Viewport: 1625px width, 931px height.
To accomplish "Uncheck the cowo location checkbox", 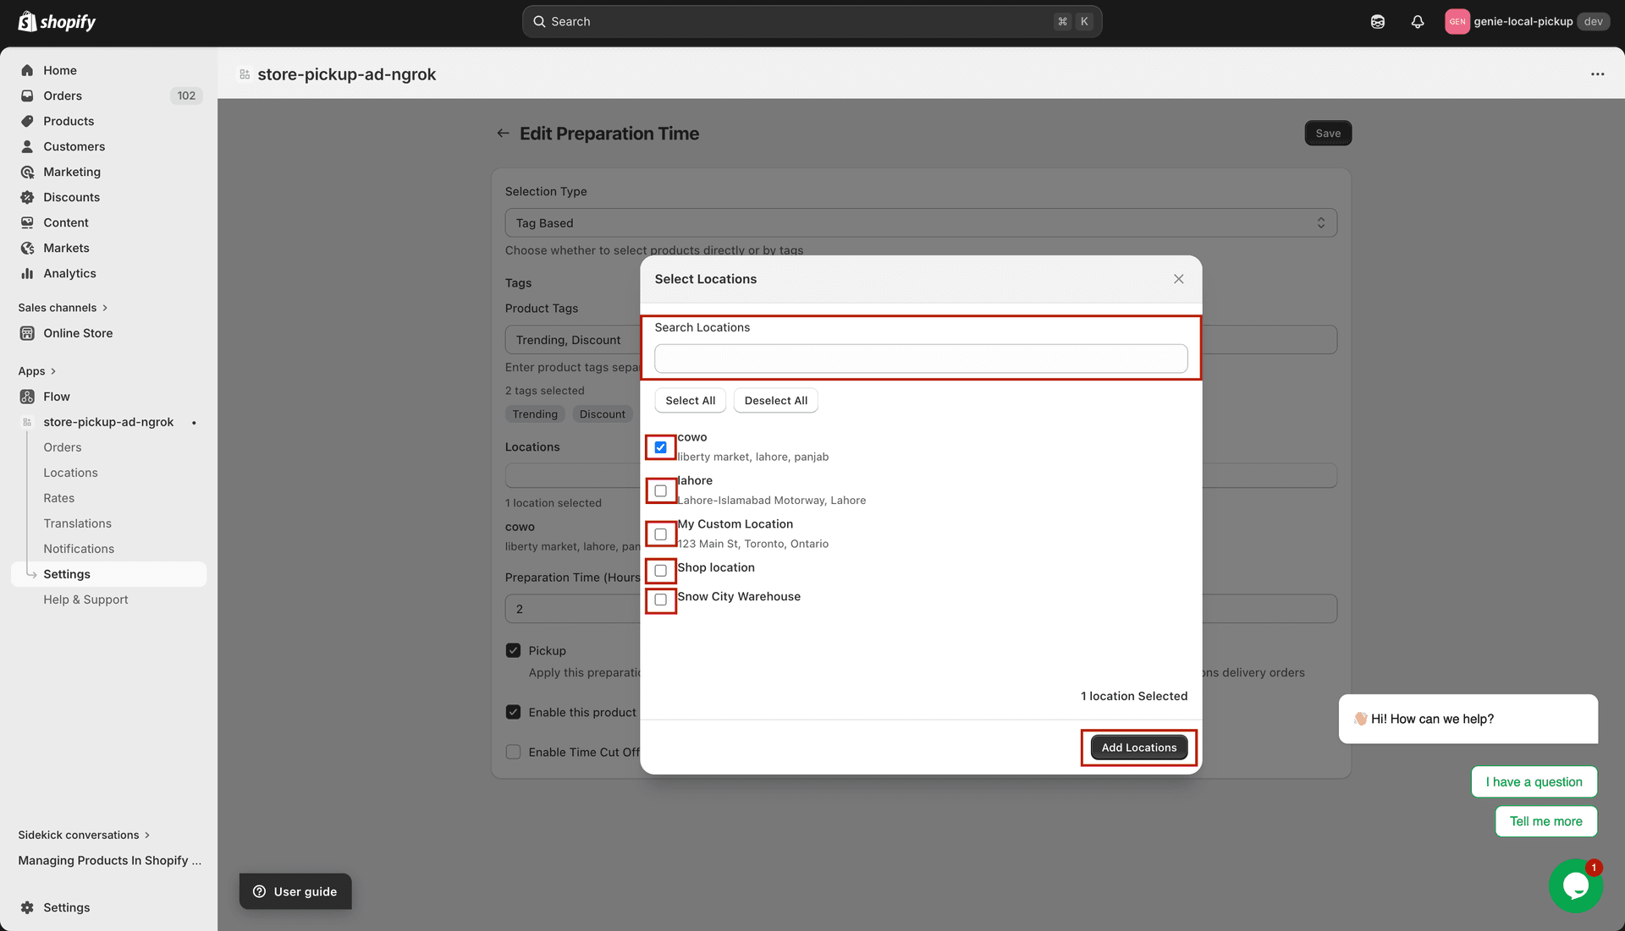I will [660, 447].
